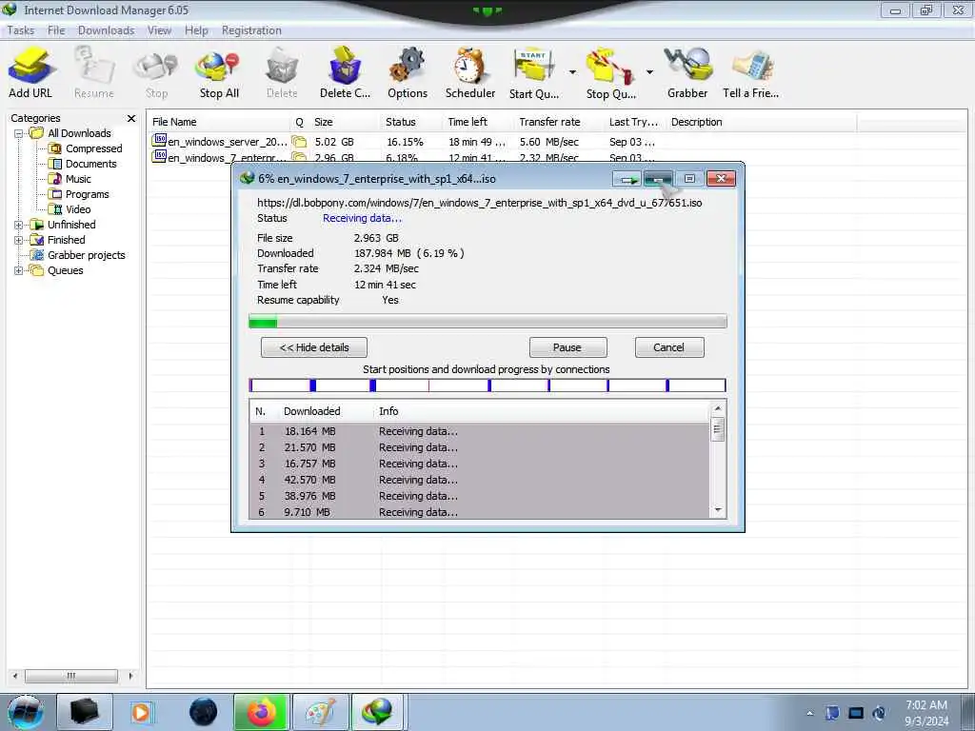The height and width of the screenshot is (731, 975).
Task: Sort by Time left column header
Action: coord(478,122)
